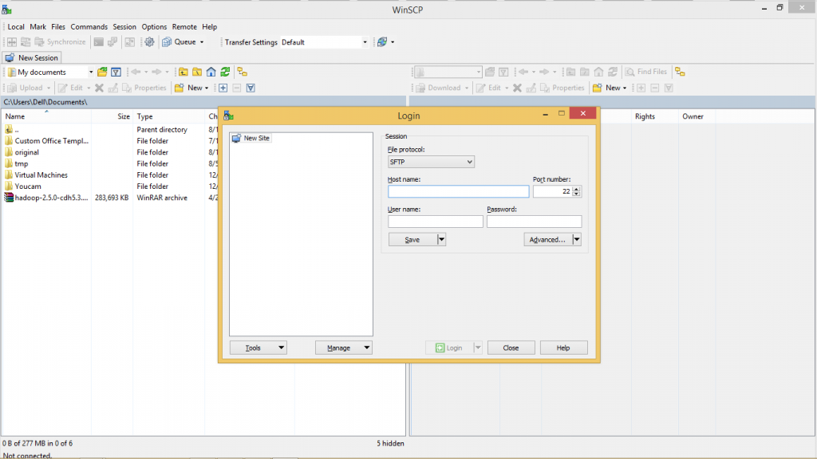This screenshot has width=817, height=459.
Task: Toggle remote directory tree icon
Action: (680, 72)
